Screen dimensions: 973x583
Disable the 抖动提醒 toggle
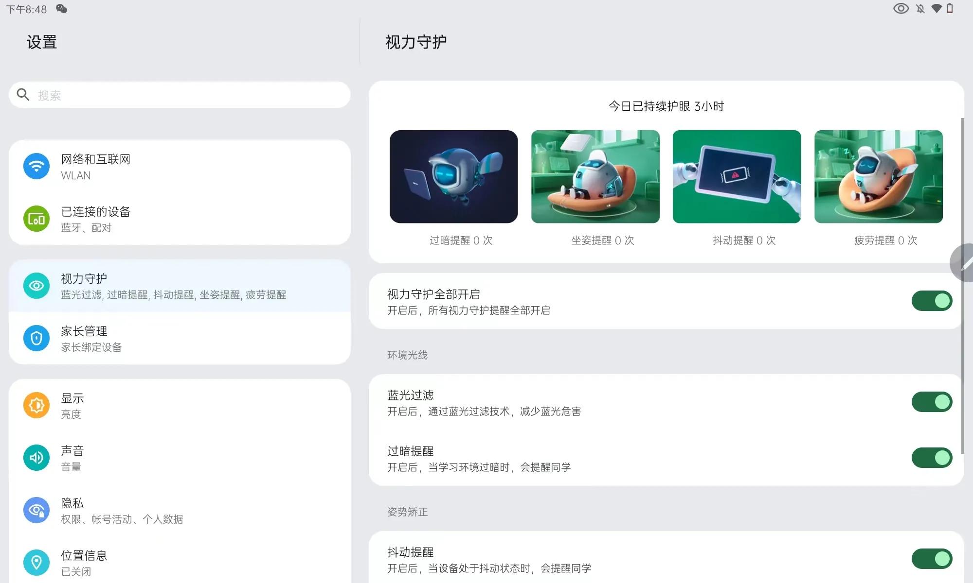click(x=932, y=559)
